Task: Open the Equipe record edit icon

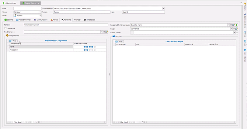Action: [x=236, y=29]
